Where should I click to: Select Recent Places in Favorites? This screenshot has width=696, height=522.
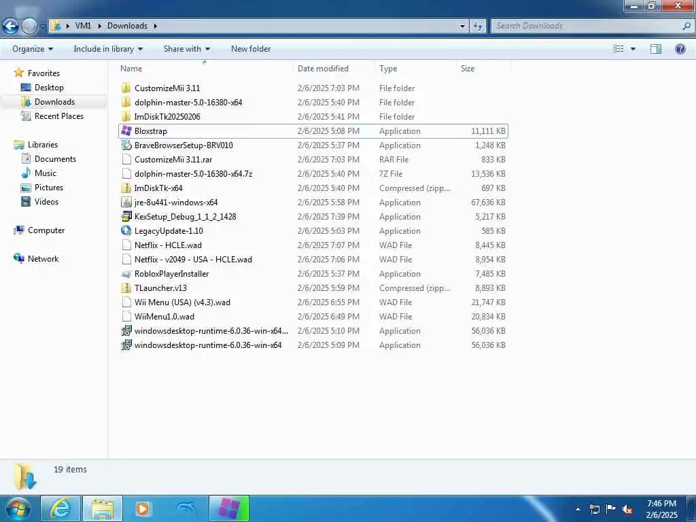[x=58, y=116]
